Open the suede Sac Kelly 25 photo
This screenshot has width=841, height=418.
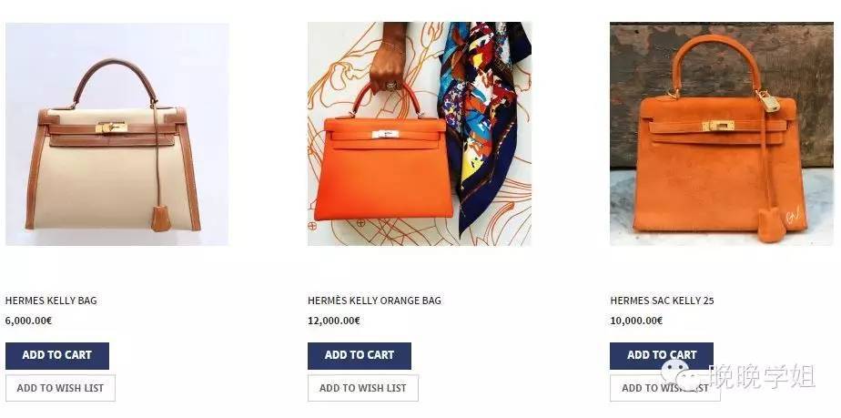coord(722,134)
